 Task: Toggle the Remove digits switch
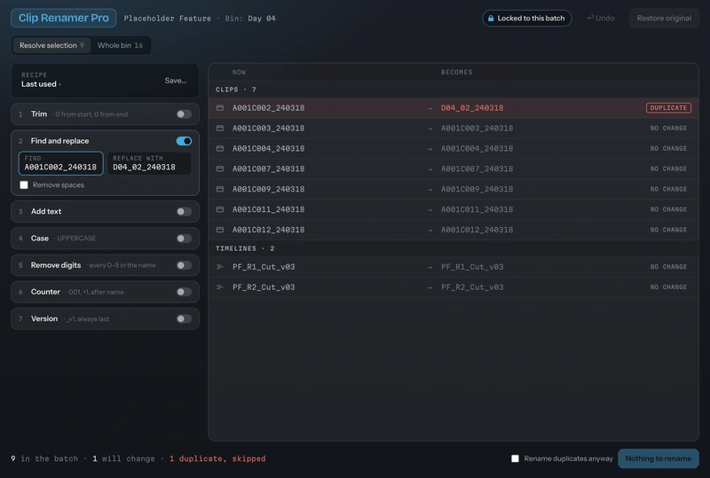click(184, 265)
